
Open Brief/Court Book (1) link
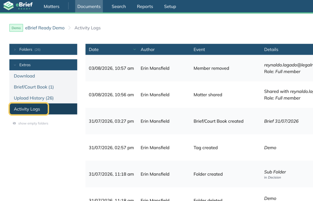click(x=34, y=87)
